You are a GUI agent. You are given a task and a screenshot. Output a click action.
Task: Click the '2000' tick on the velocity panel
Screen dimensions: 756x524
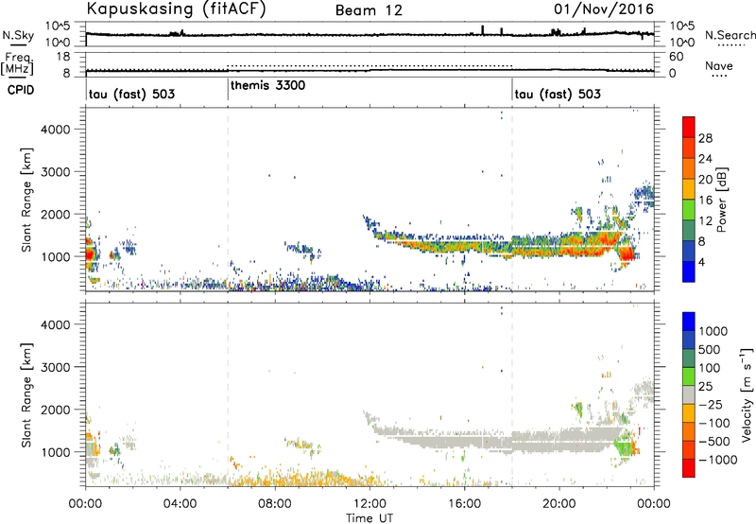tap(55, 410)
